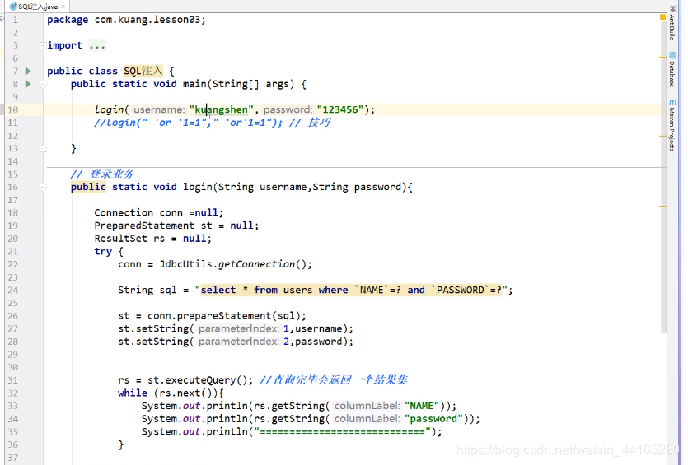688x465 pixels.
Task: Click ResultSet rs declaration
Action: pyautogui.click(x=152, y=239)
